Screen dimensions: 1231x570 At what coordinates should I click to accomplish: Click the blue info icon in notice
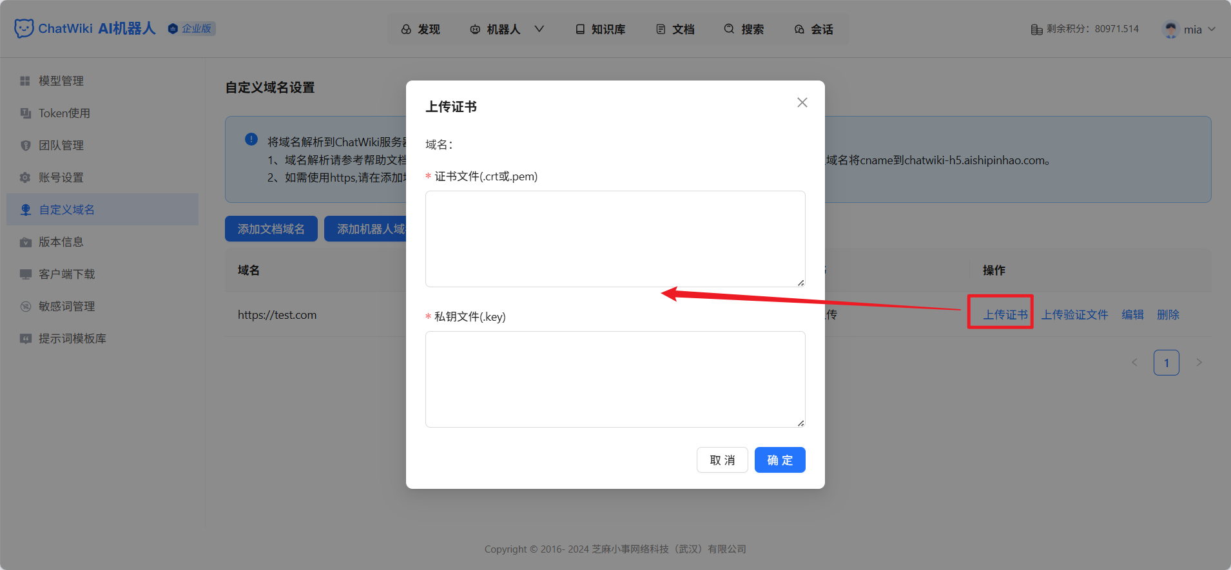pos(251,140)
